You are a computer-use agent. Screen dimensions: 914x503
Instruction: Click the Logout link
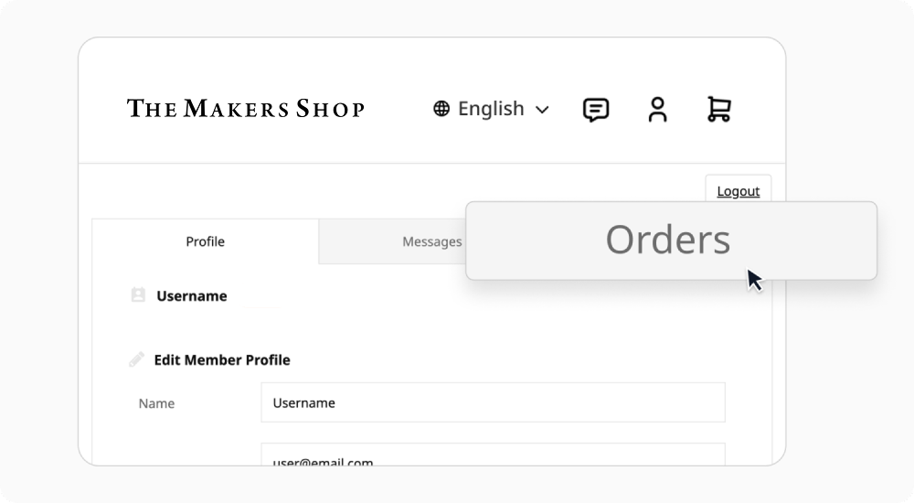click(738, 191)
